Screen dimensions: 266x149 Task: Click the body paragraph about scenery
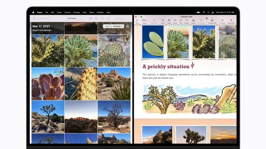pyautogui.click(x=189, y=76)
